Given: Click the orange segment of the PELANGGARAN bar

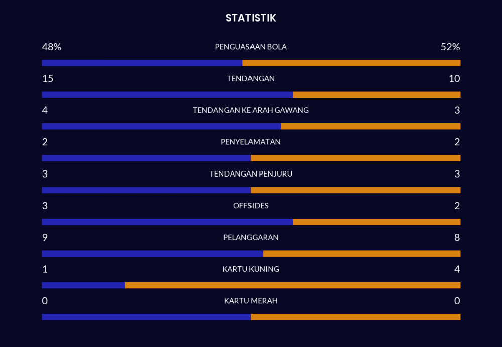Looking at the screenshot, I should 361,254.
